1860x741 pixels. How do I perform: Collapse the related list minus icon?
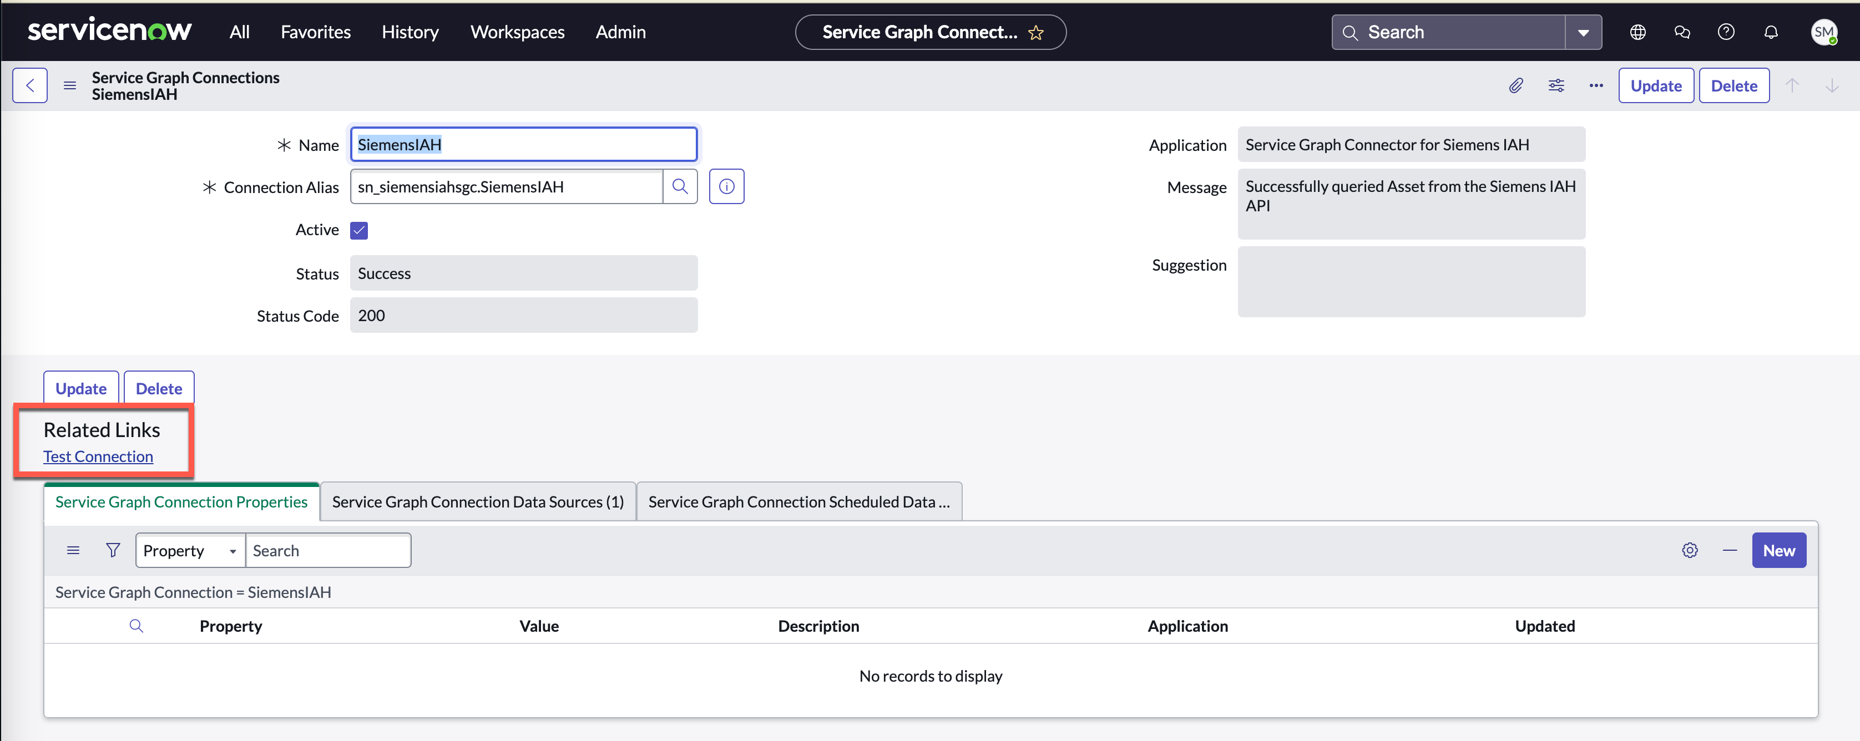[1729, 551]
